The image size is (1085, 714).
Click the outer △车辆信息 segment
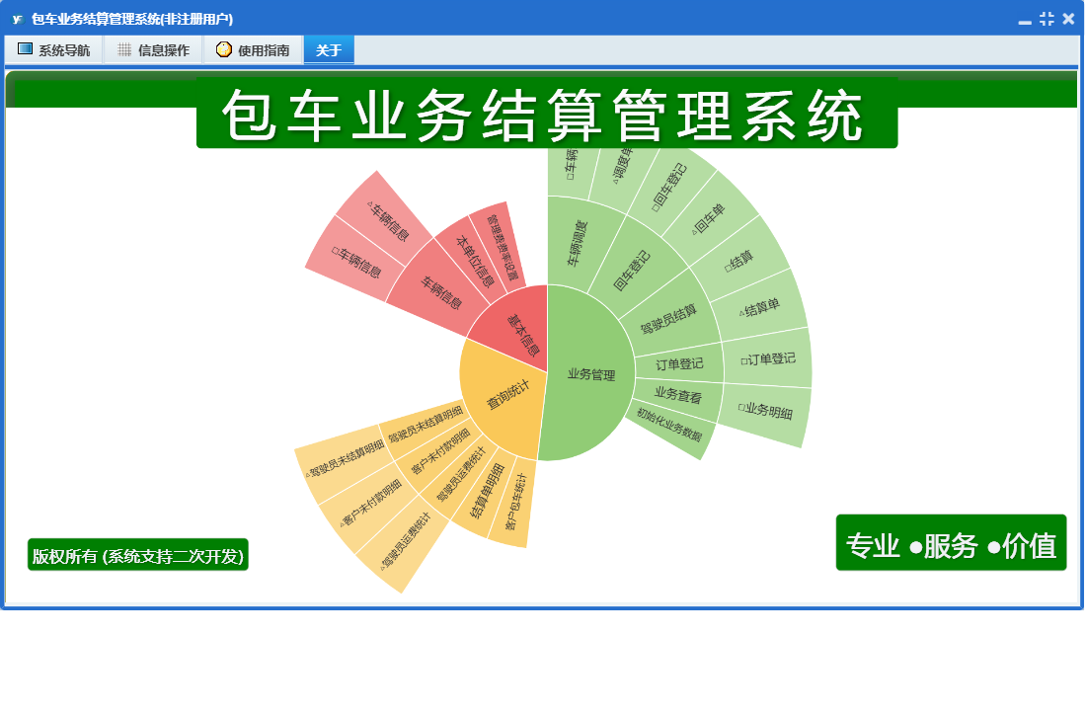pyautogui.click(x=389, y=220)
